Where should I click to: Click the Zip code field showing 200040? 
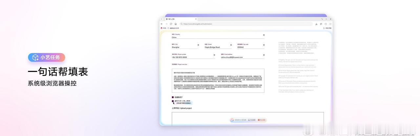(x=251, y=47)
